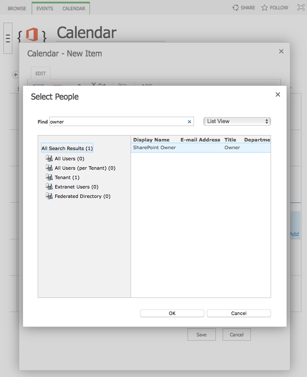307x377 pixels.
Task: Click the Extranet Users group icon
Action: [x=49, y=186]
